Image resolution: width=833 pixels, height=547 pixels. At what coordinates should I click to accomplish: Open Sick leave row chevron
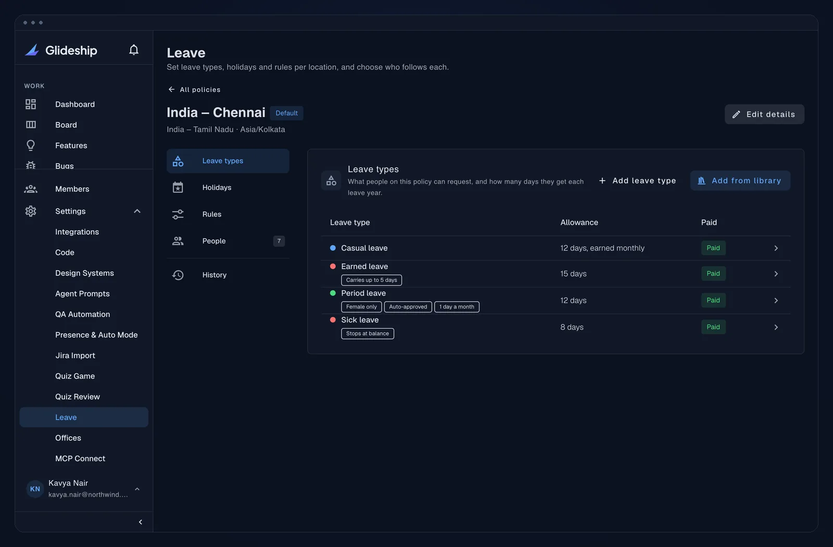click(x=776, y=327)
